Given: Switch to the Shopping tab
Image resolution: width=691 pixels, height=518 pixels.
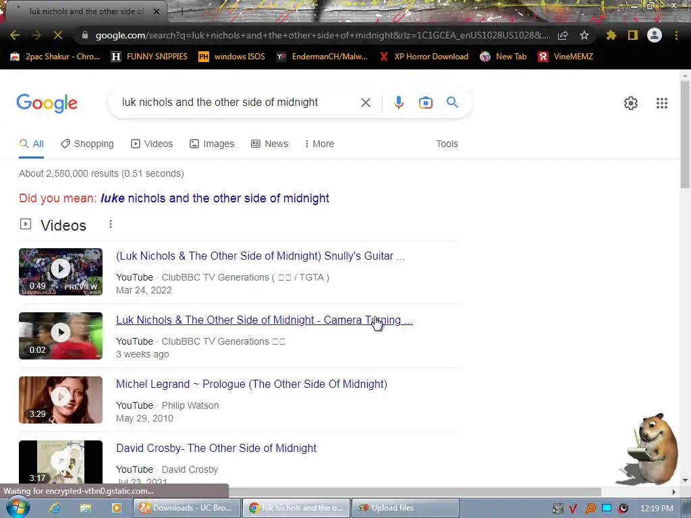Looking at the screenshot, I should tap(87, 144).
